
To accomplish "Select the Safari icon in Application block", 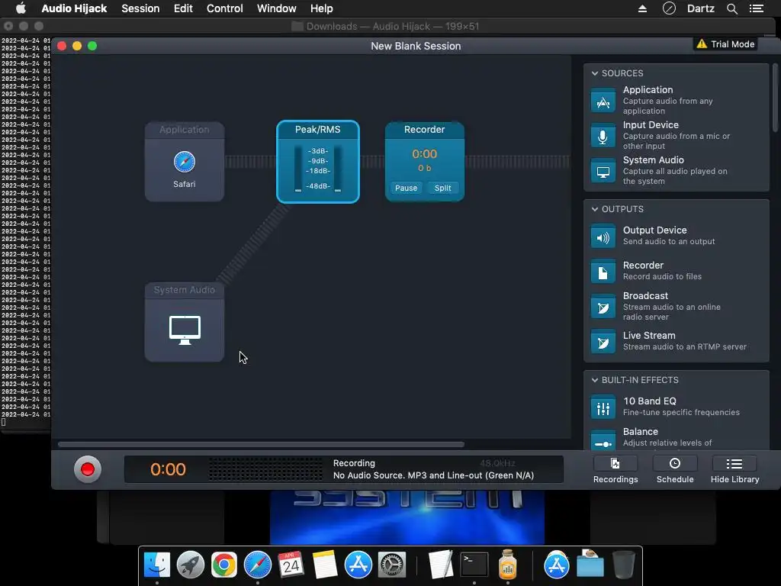I will pos(185,162).
